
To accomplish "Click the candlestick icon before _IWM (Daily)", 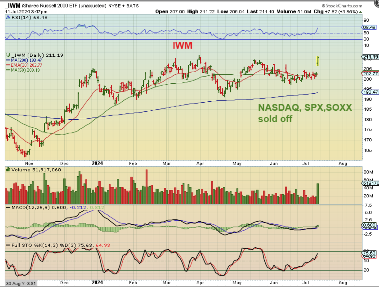I will [8, 55].
